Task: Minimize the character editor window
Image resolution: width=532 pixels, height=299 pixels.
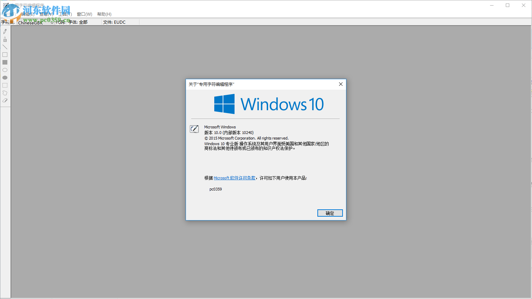Action: pyautogui.click(x=492, y=5)
